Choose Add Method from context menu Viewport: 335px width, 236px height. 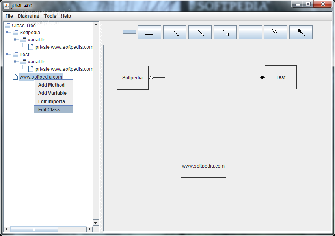pyautogui.click(x=54, y=85)
